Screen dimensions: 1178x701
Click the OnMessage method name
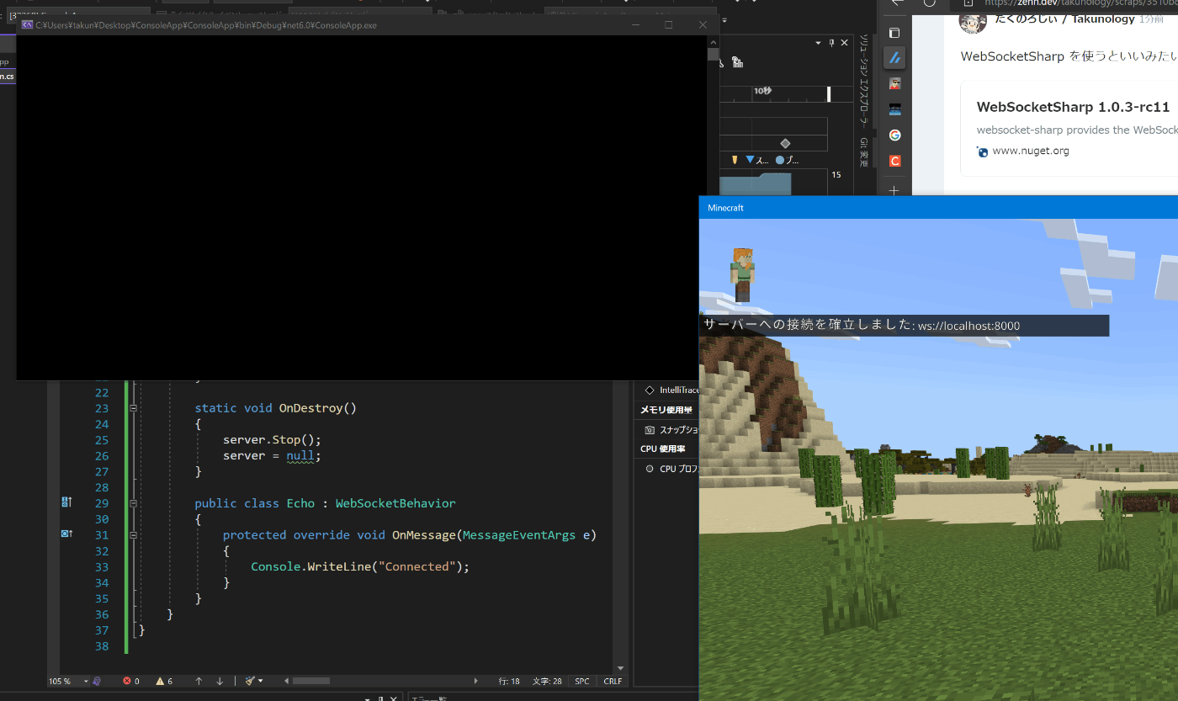point(423,535)
